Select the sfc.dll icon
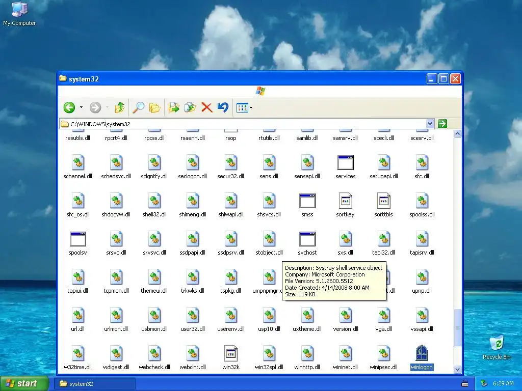 click(422, 162)
